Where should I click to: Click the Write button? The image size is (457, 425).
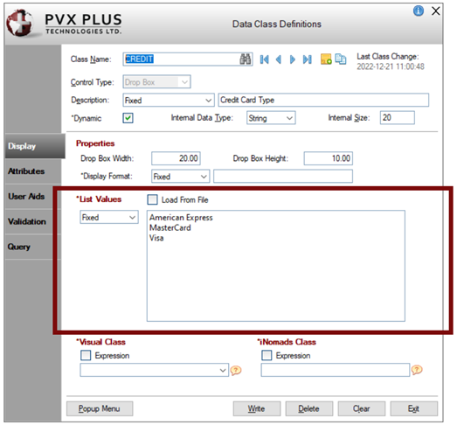point(257,408)
